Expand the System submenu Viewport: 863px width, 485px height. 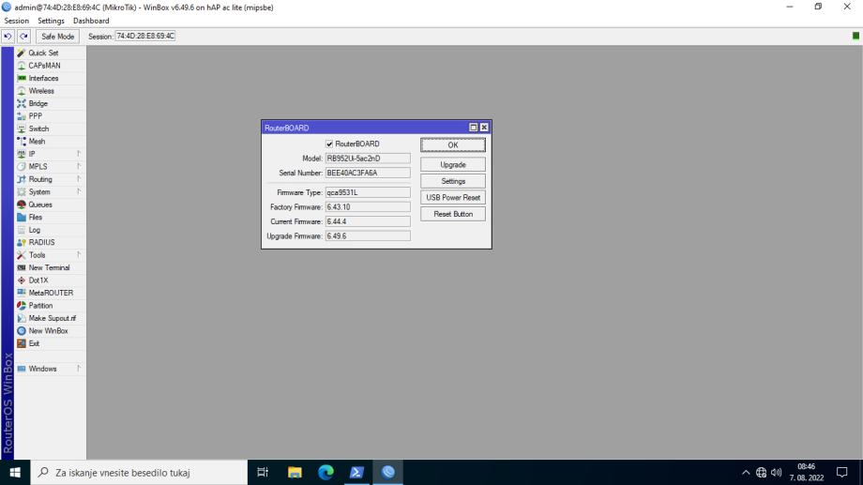tap(39, 191)
